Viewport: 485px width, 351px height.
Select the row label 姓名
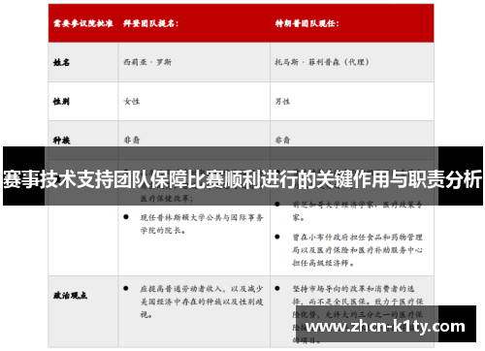[61, 62]
